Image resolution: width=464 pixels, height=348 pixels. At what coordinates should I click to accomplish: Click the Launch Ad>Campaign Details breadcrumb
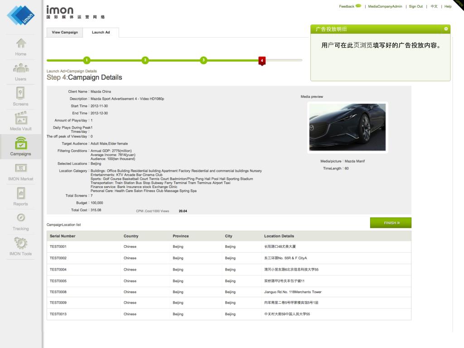(72, 71)
